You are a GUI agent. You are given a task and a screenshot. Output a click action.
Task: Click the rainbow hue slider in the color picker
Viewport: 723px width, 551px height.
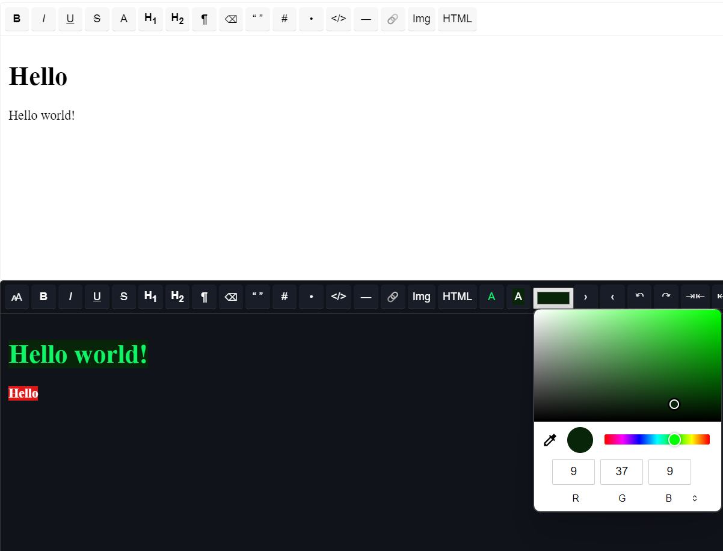pos(657,440)
